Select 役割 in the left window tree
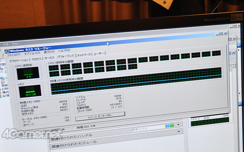 2,64
